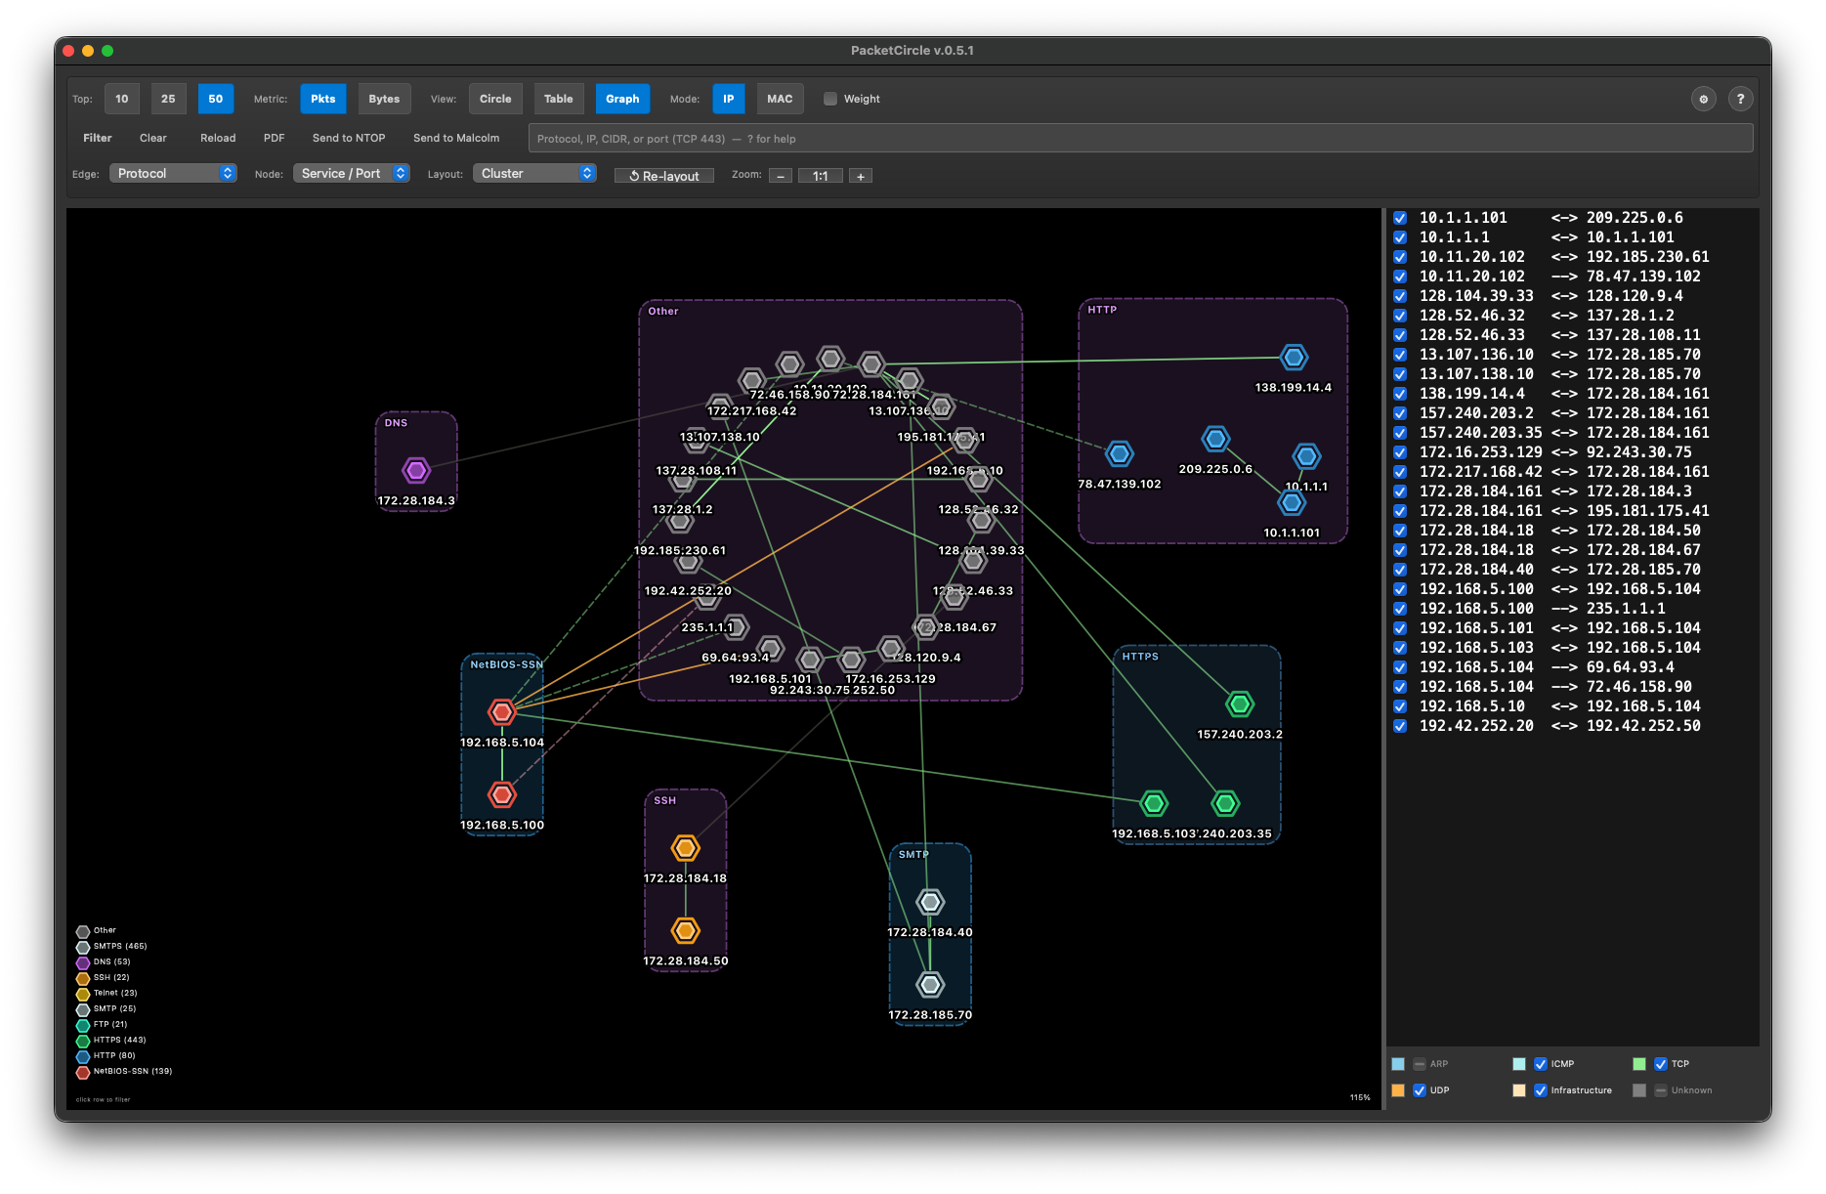Open the Layout Cluster dropdown
The height and width of the screenshot is (1194, 1826).
[534, 173]
